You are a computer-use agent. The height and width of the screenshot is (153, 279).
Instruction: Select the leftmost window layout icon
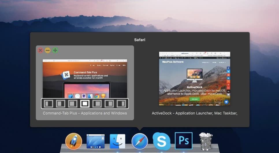pyautogui.click(x=48, y=103)
